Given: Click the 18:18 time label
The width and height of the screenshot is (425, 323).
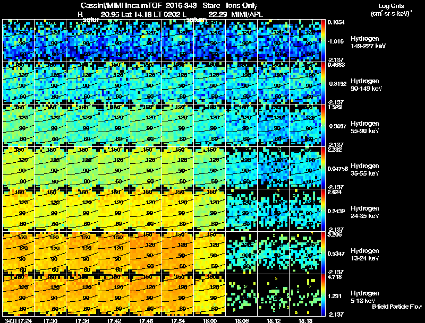Looking at the screenshot, I should click(x=305, y=320).
